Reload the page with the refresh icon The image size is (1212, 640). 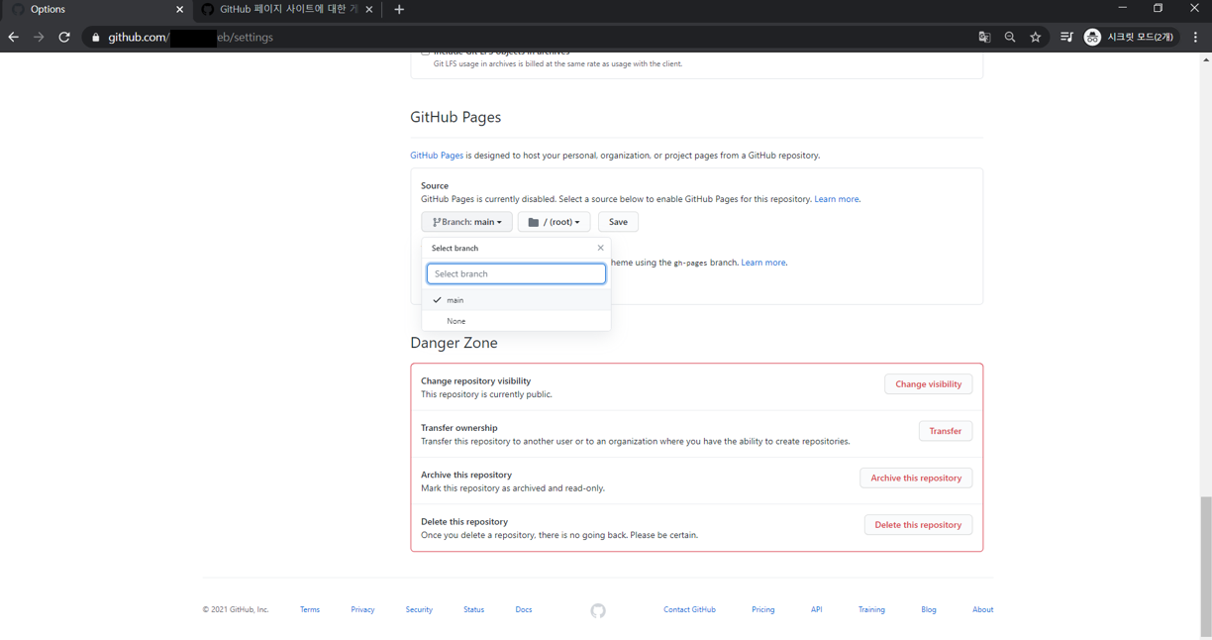click(64, 38)
